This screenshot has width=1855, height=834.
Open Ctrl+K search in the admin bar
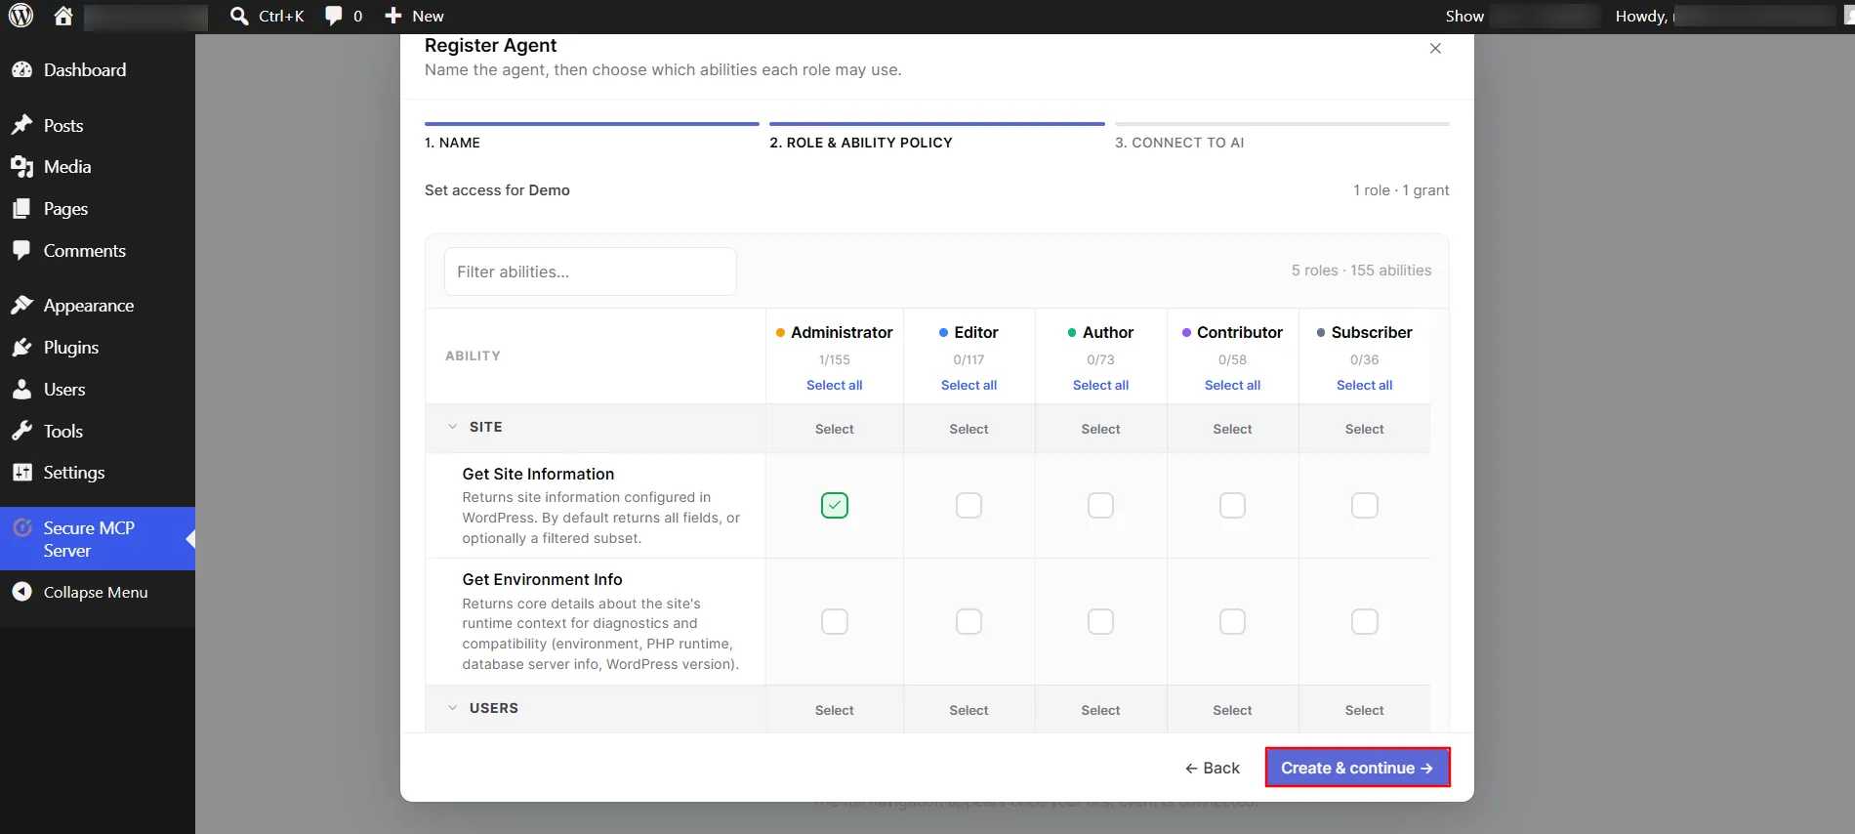267,16
